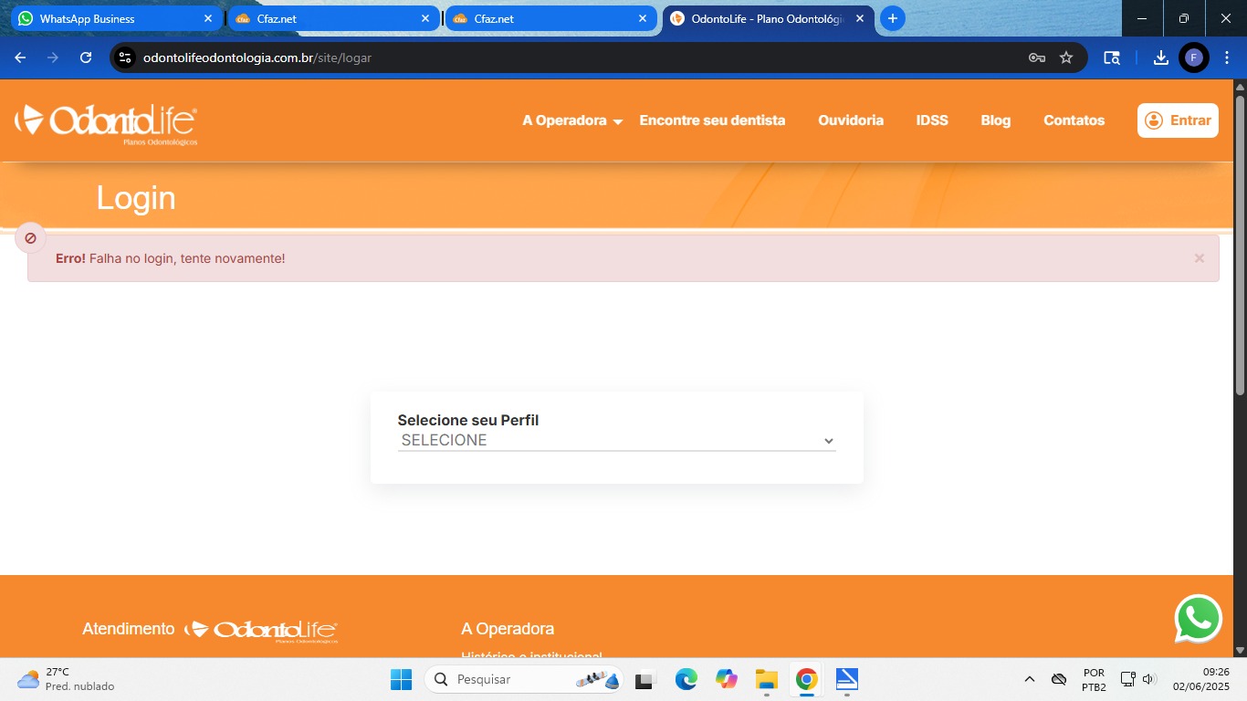Open Encontre seu dentista page

point(712,120)
